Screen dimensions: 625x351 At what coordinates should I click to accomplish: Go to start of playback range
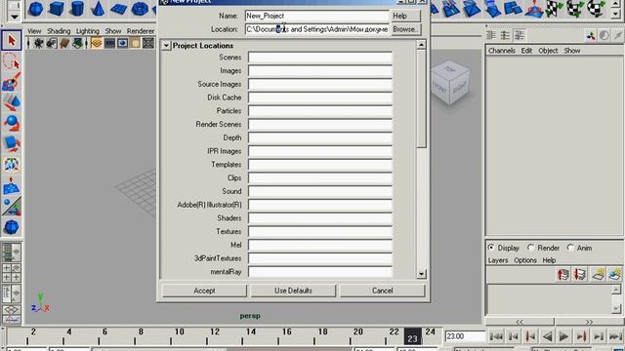coord(496,336)
